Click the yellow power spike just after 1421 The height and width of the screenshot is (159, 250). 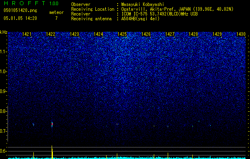[x=33, y=155]
